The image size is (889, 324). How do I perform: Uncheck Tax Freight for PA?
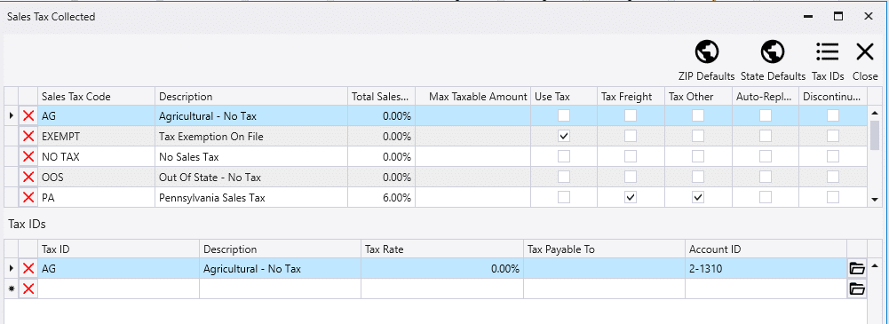coord(631,198)
